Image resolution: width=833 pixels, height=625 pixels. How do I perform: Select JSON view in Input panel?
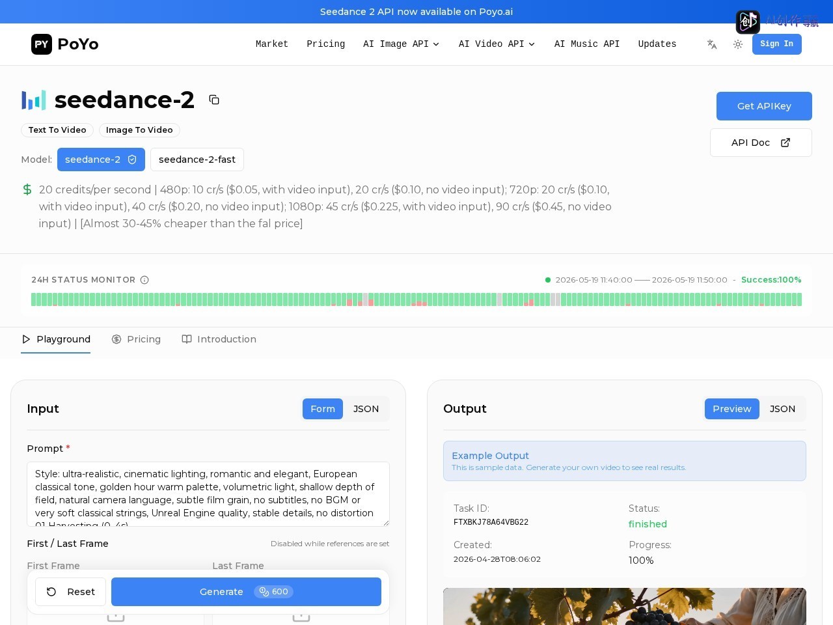[366, 409]
